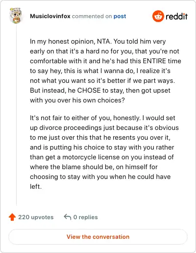Open Musiclovinfox's avatar image
The width and height of the screenshot is (196, 253).
[x=16, y=16]
